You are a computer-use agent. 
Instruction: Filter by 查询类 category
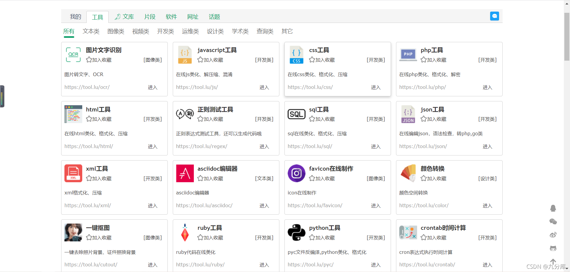point(265,31)
